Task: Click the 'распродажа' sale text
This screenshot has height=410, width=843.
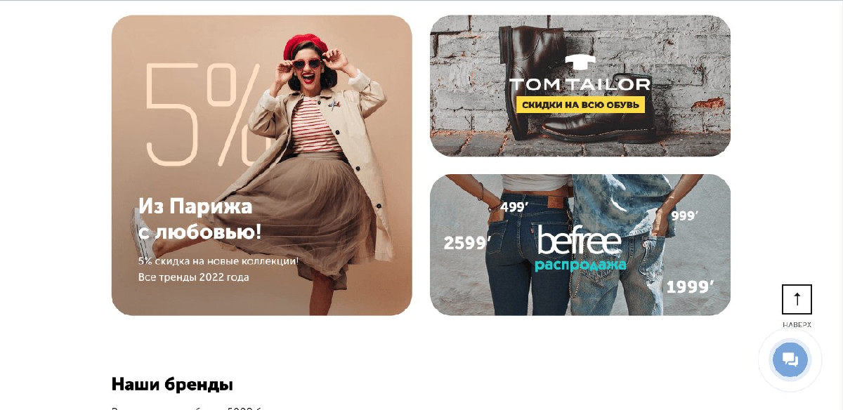Action: coord(580,265)
